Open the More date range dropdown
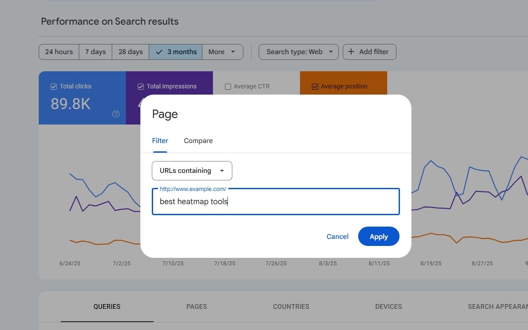This screenshot has height=330, width=528. (223, 51)
